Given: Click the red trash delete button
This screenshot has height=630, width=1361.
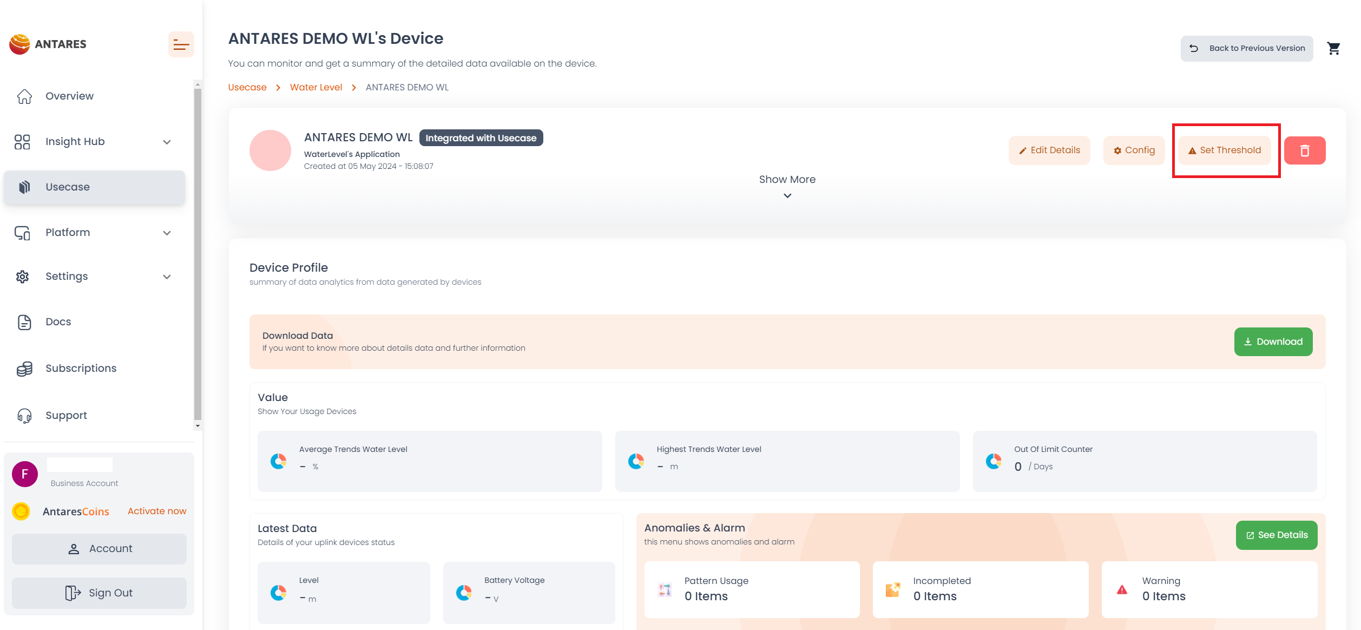Looking at the screenshot, I should point(1304,150).
